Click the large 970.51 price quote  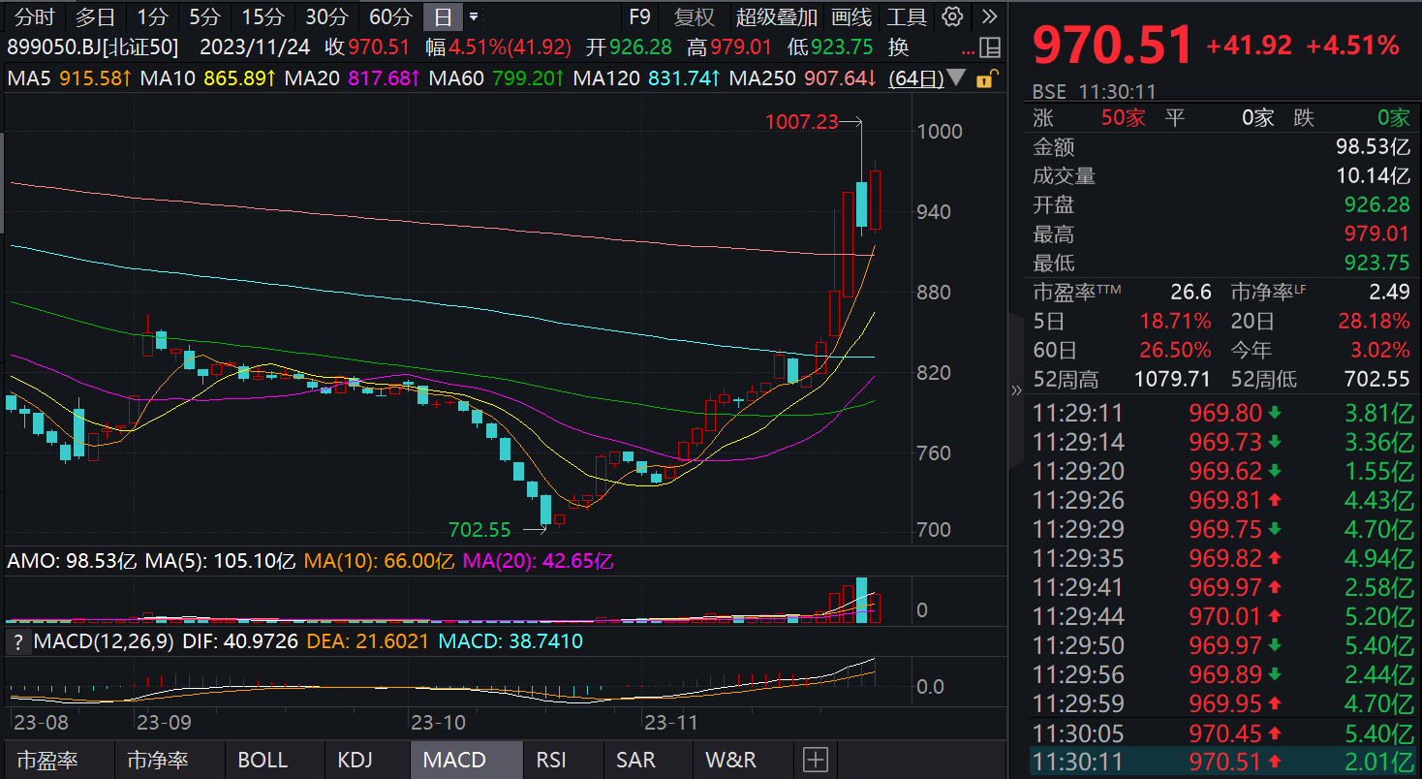[1112, 46]
